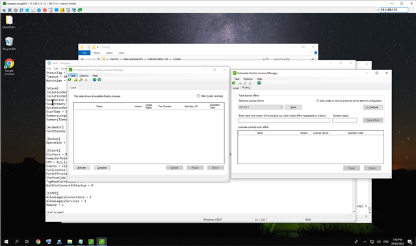Image resolution: width=416 pixels, height=246 pixels.
Task: Click the blue round info icon in Floating License Manager toolbar
Action: pyautogui.click(x=94, y=80)
